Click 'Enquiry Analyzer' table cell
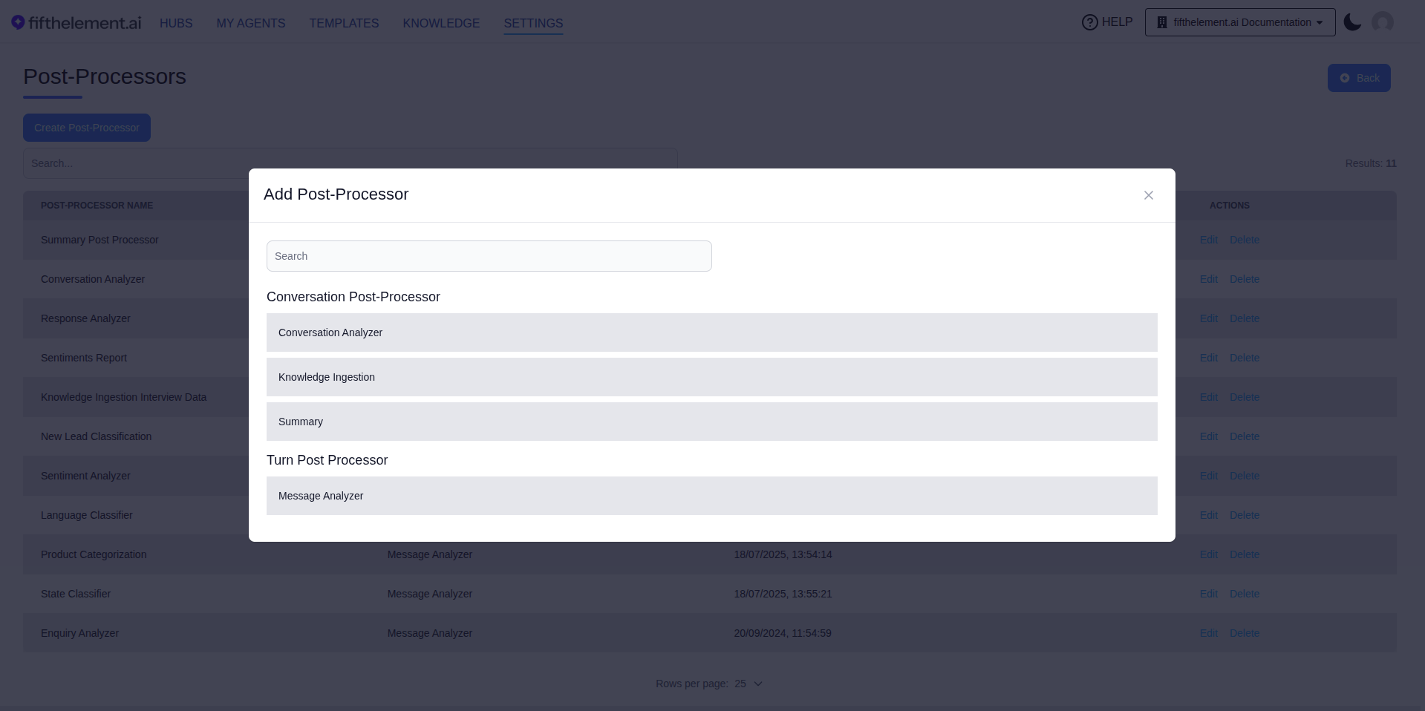The height and width of the screenshot is (711, 1425). [79, 633]
